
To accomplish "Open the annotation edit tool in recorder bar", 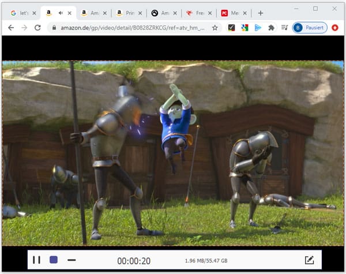I will [309, 260].
